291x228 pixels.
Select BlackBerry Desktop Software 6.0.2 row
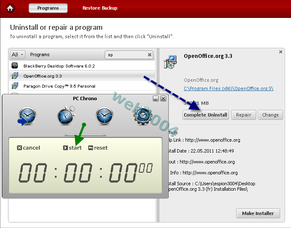[x=82, y=66]
